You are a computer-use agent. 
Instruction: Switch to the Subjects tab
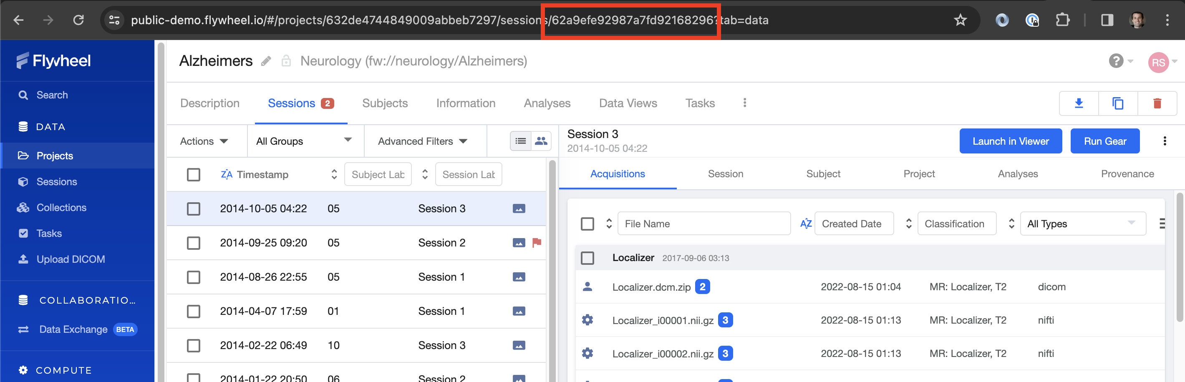pos(385,103)
